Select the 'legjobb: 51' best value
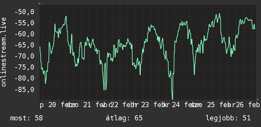Screen dimensions: 261x127 (228, 118)
